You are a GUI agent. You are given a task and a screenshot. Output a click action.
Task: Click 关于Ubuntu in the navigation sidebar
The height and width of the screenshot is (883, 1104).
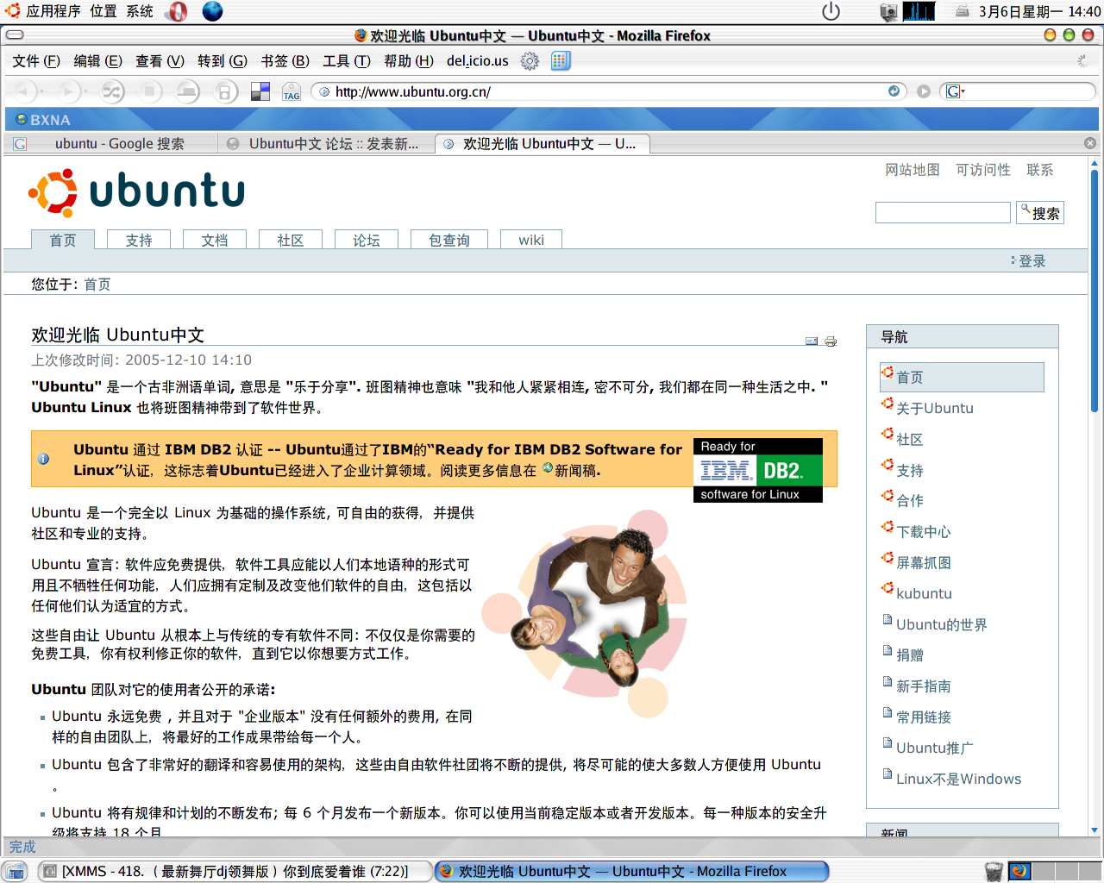pyautogui.click(x=935, y=408)
